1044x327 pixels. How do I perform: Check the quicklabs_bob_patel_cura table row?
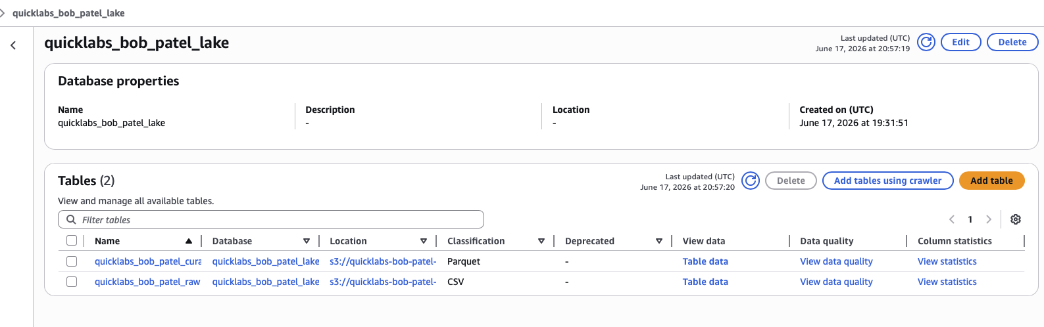(x=72, y=261)
